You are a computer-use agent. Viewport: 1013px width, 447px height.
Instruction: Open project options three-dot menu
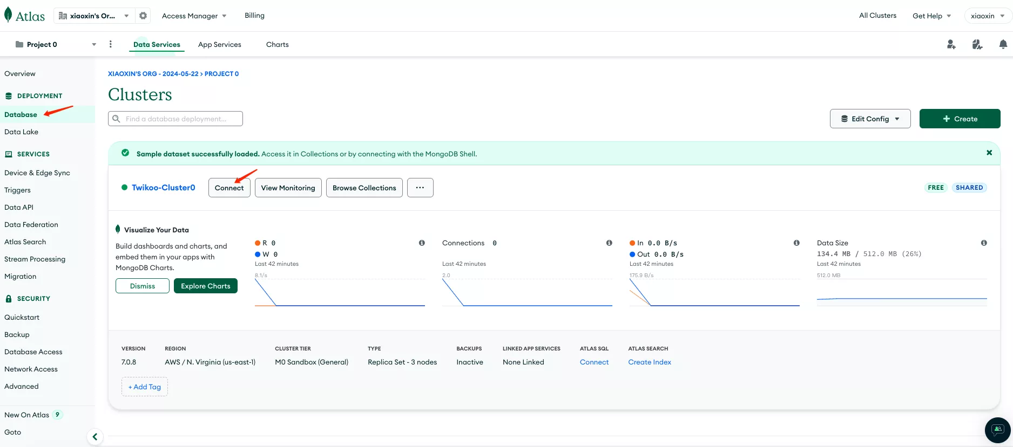pos(111,44)
